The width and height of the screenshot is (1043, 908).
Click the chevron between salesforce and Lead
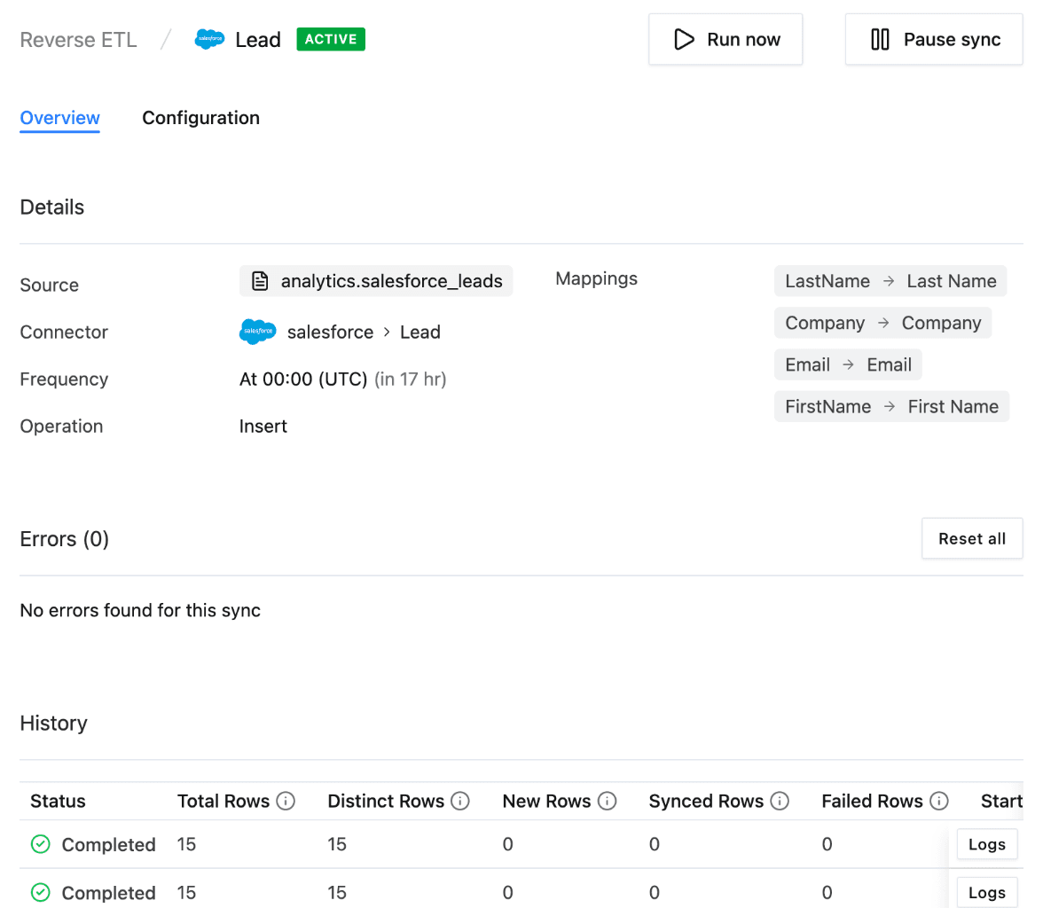tap(387, 332)
